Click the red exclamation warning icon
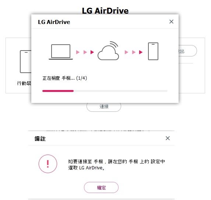This screenshot has width=211, height=200. (48, 164)
